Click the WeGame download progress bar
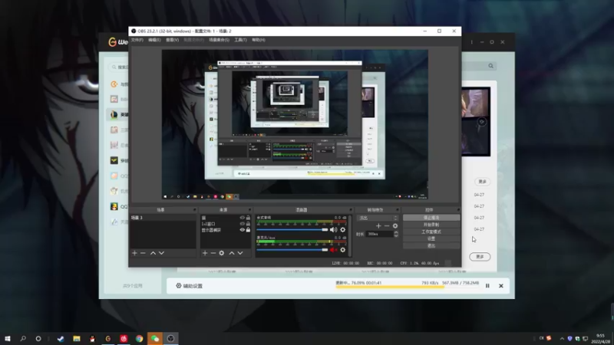Screen dimensions: 614x345 click(408, 287)
